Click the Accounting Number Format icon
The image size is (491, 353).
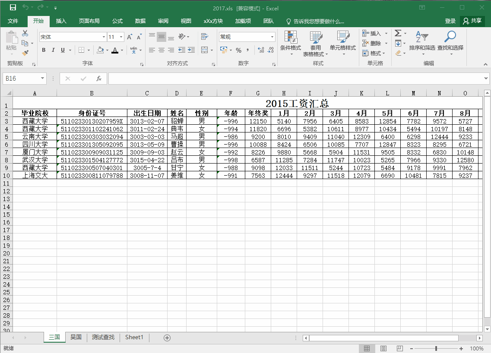click(x=224, y=50)
